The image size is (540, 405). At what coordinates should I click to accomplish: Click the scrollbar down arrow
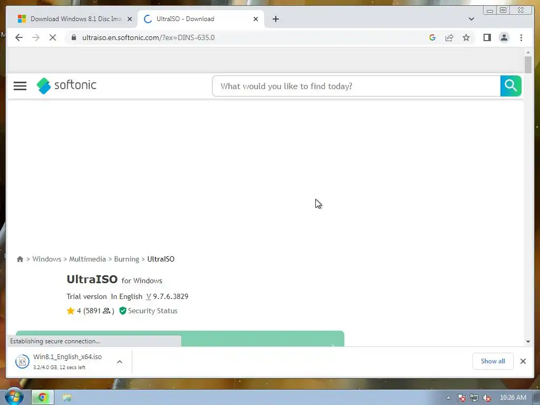(528, 342)
